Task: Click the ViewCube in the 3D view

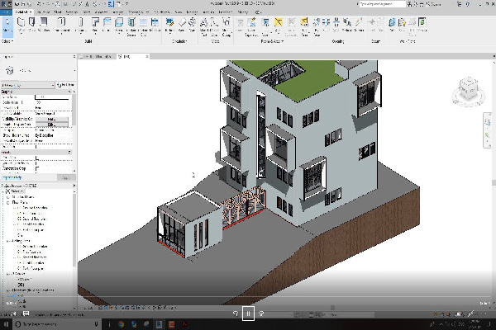Action: [469, 90]
